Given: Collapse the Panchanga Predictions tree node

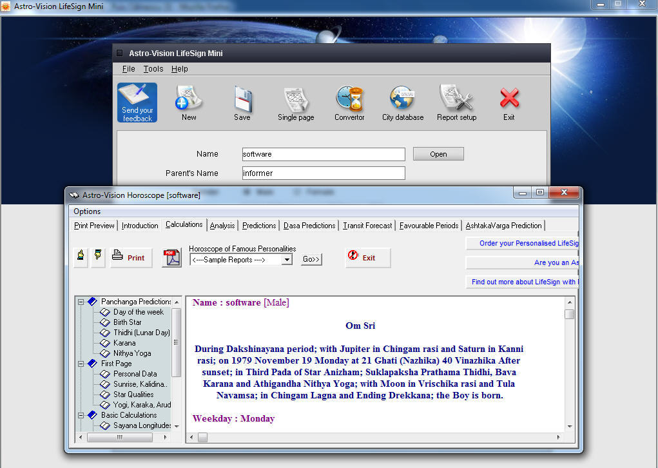Looking at the screenshot, I should [81, 302].
